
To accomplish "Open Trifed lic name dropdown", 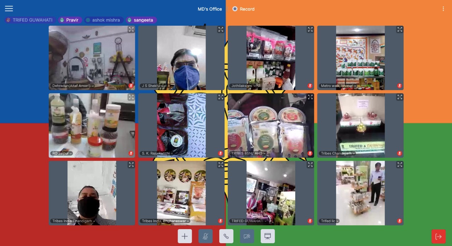I will (x=329, y=221).
